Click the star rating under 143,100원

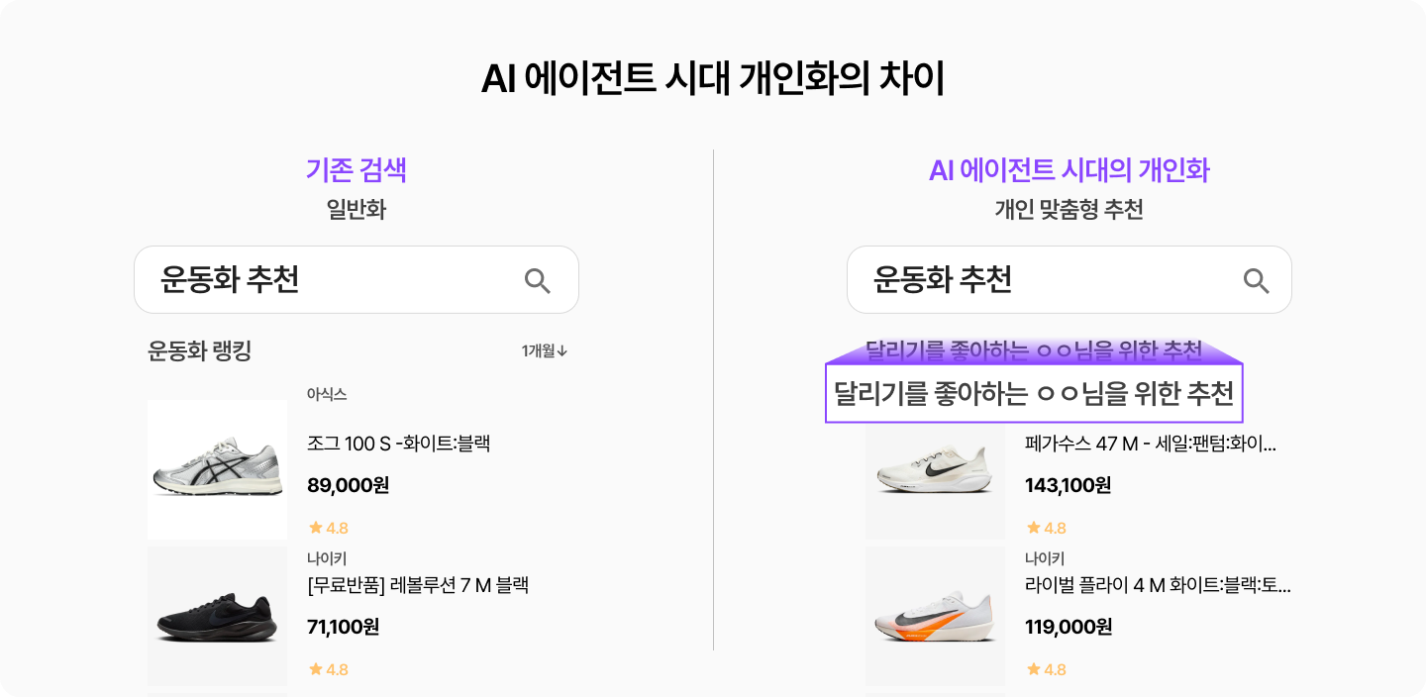click(1047, 528)
